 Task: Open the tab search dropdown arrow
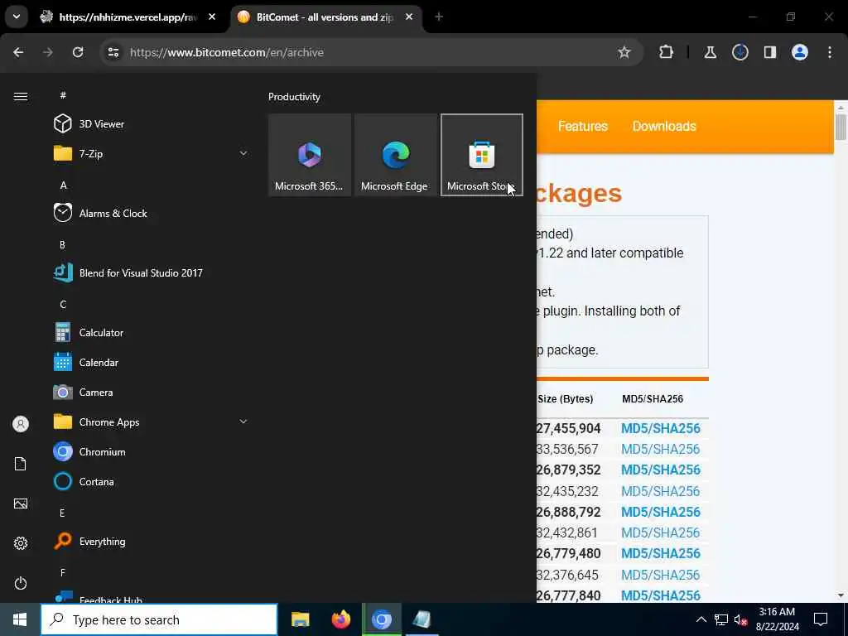coord(17,17)
